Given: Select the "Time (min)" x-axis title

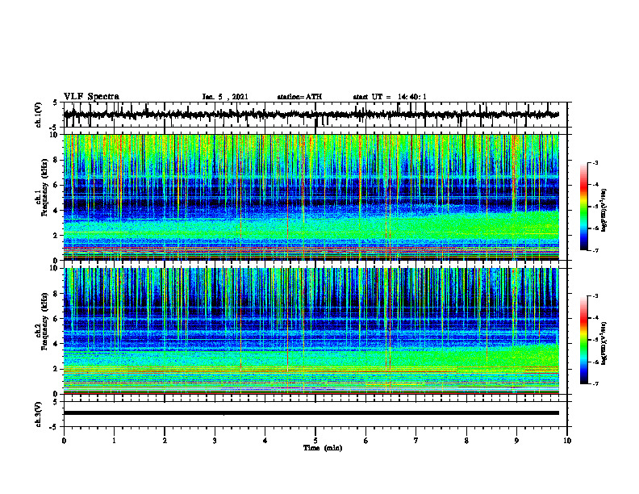Looking at the screenshot, I should pos(323,448).
